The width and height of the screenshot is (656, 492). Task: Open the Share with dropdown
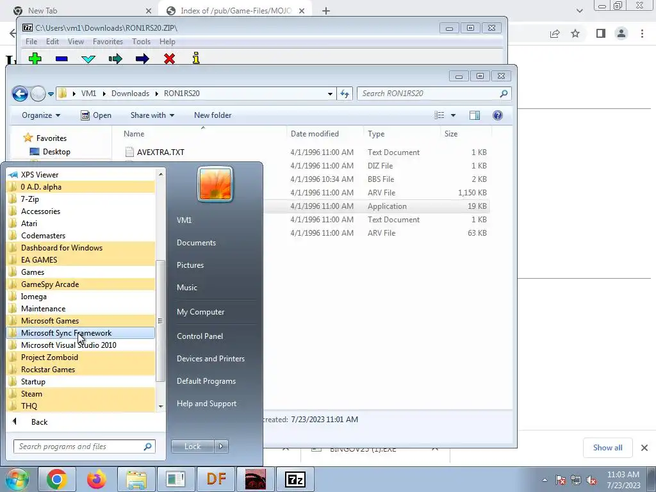(152, 115)
